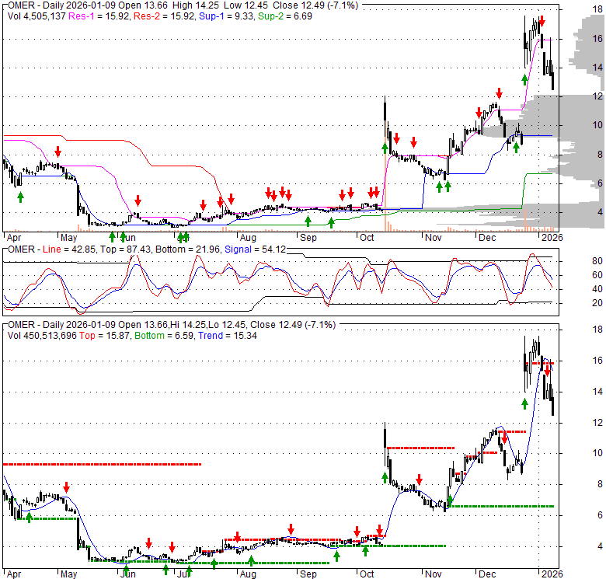Click the bottom chart Bottom = 6.59 label
Image resolution: width=606 pixels, height=579 pixels.
click(164, 336)
